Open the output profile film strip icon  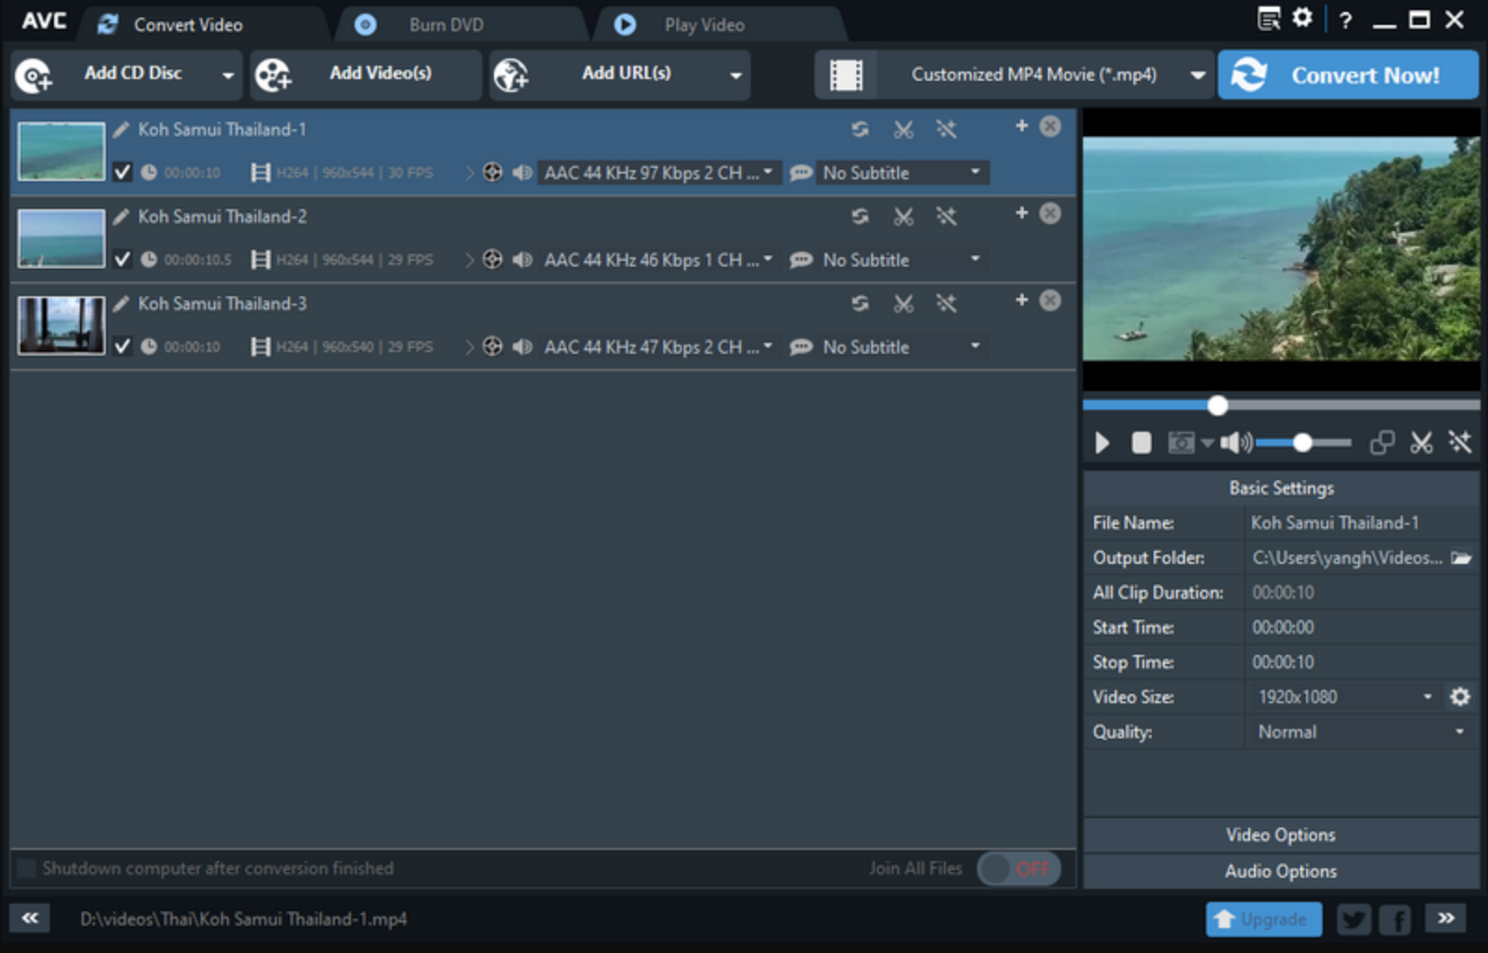pyautogui.click(x=846, y=74)
